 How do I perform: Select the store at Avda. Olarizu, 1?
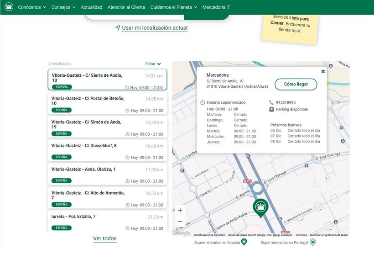point(107,174)
